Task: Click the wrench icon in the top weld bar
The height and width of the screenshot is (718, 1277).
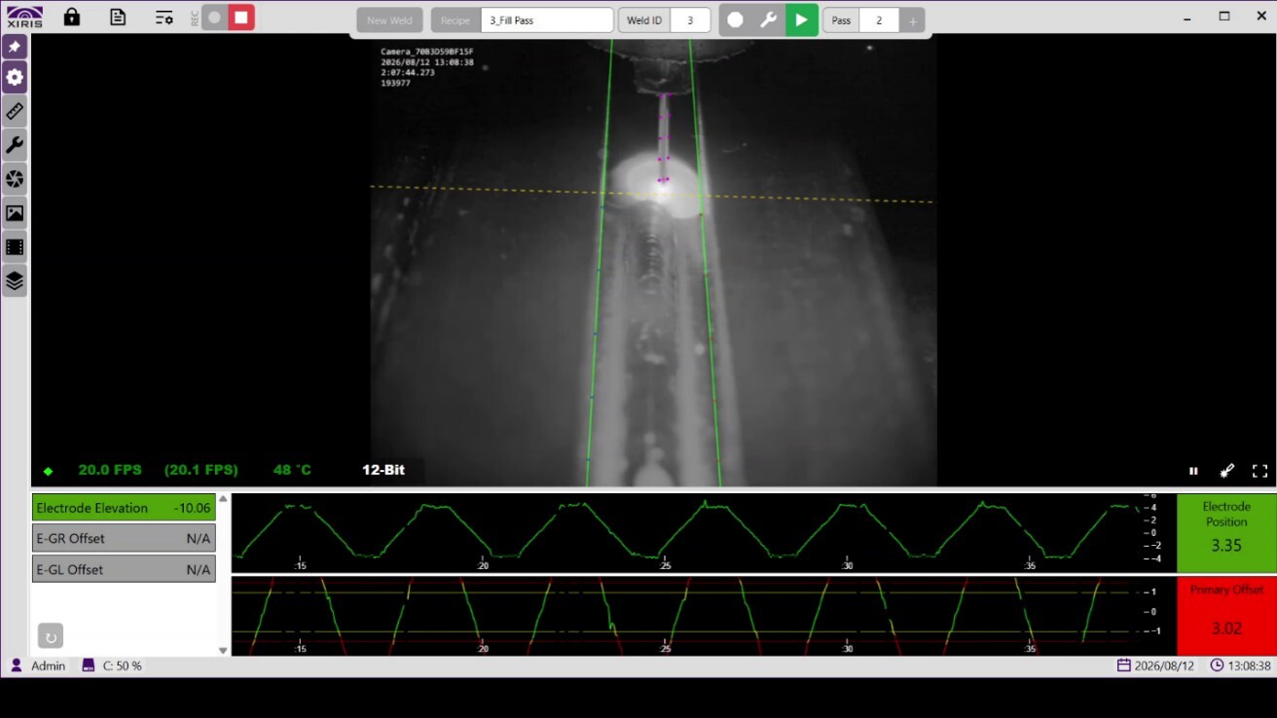Action: (768, 20)
